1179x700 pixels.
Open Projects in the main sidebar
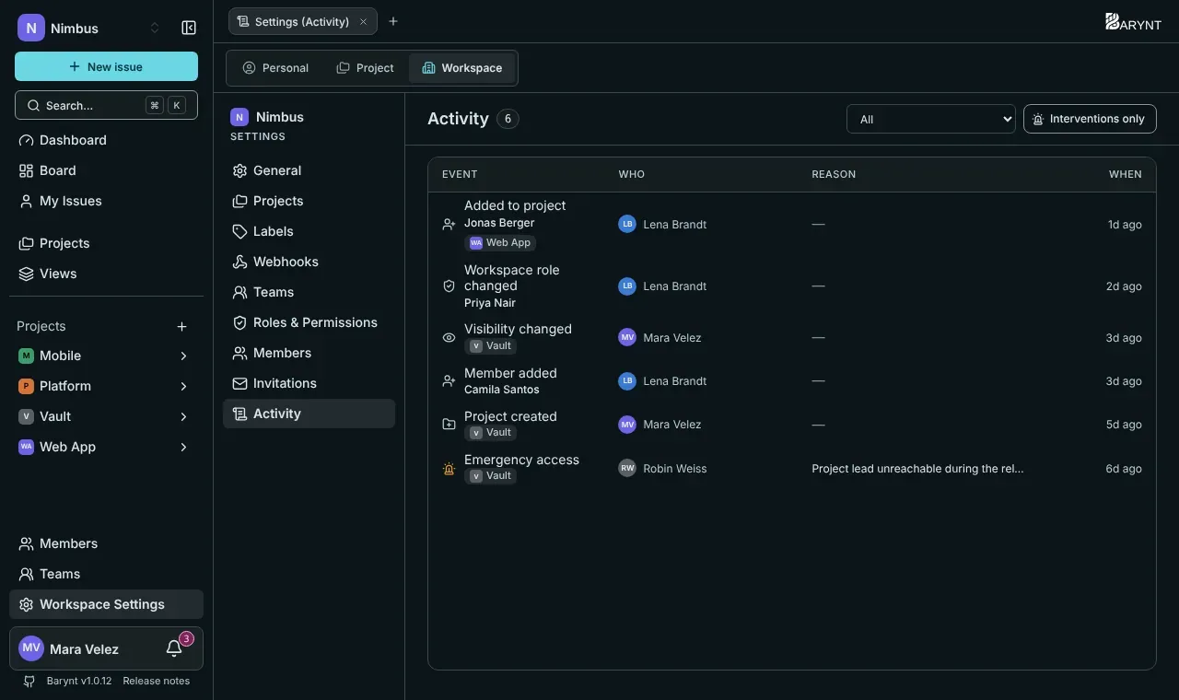(106, 243)
